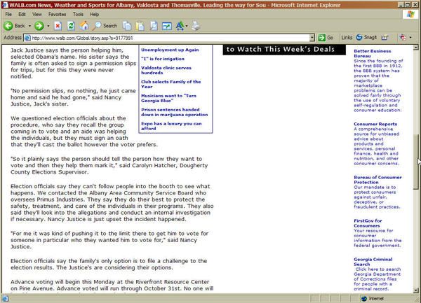Open the "Unemployment up Again" story link
421x303 pixels.
[x=170, y=50]
